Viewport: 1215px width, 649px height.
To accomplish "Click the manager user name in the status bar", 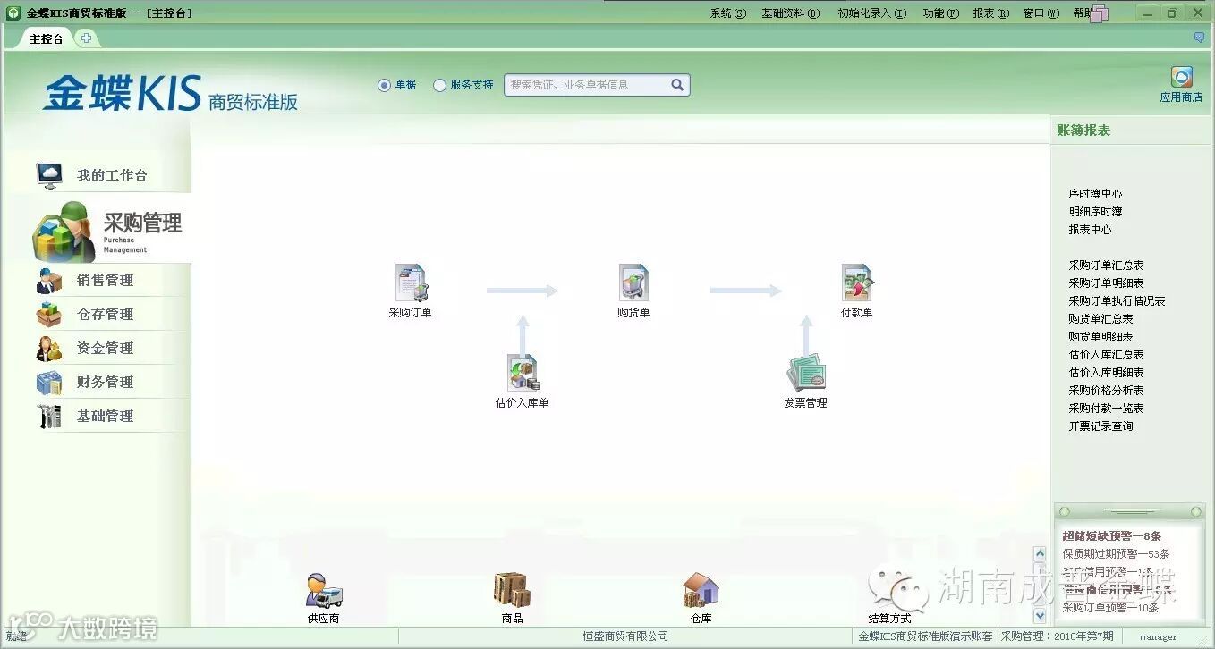I will (x=1159, y=637).
